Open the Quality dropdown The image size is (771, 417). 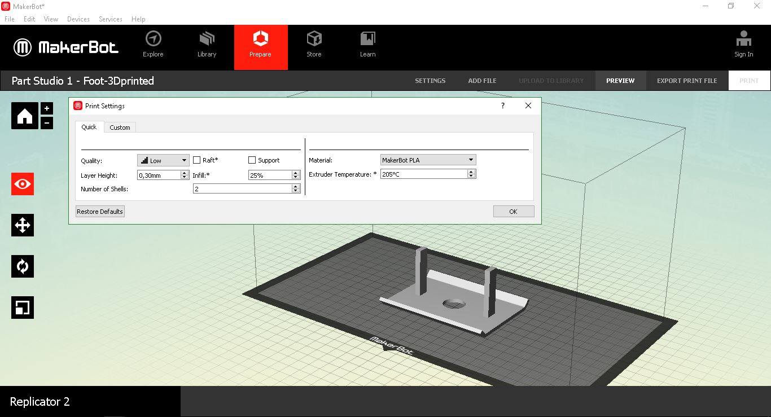(x=163, y=160)
